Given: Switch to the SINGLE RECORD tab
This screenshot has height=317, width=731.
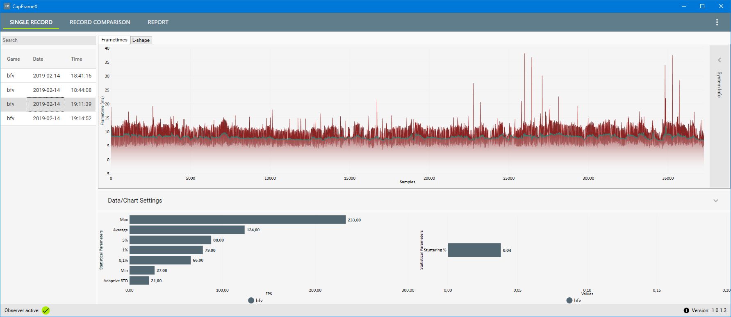Looking at the screenshot, I should tap(31, 22).
